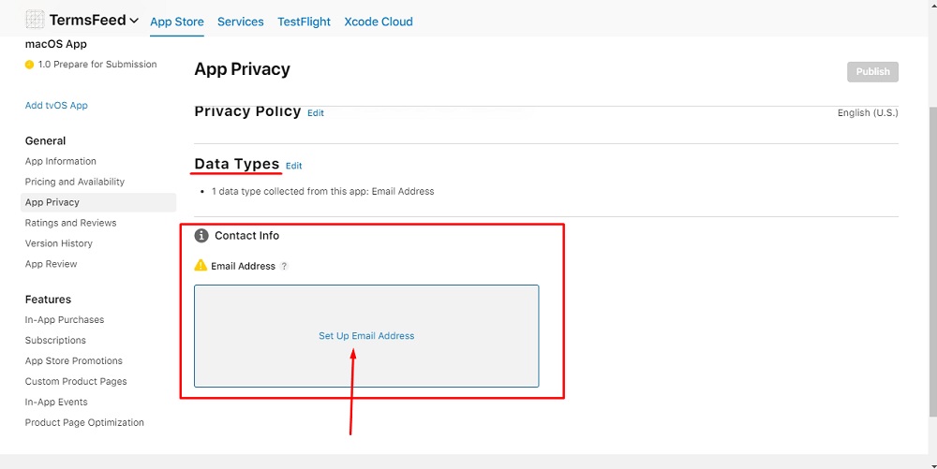
Task: Click the yellow status dot beside 1.0
Action: pyautogui.click(x=29, y=65)
